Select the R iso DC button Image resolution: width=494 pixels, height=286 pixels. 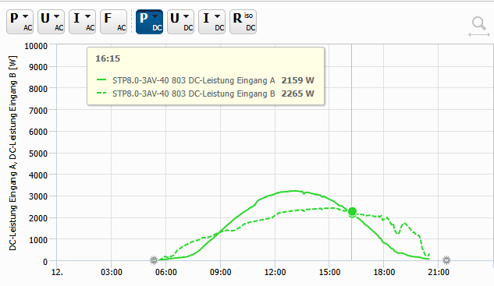point(243,22)
